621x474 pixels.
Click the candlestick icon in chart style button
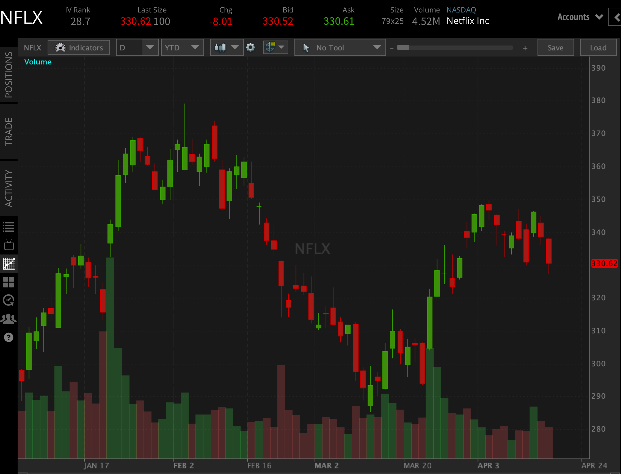(220, 47)
